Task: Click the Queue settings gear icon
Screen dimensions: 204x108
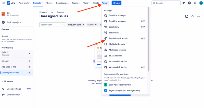Action: point(3,89)
